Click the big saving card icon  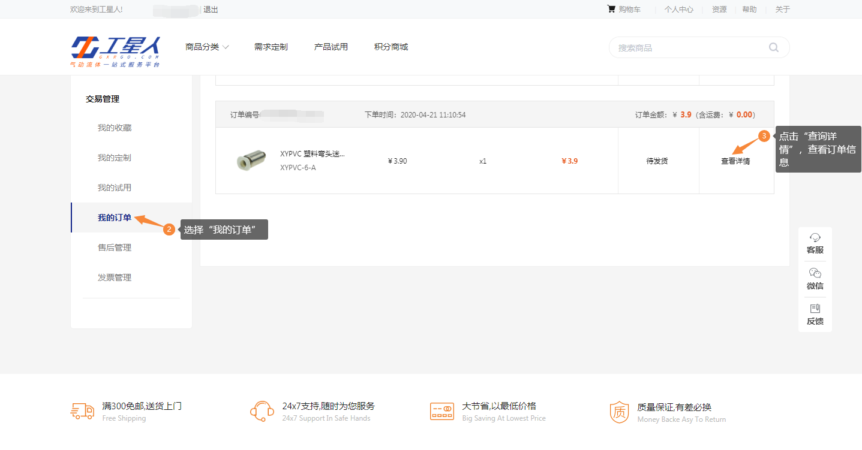tap(442, 411)
